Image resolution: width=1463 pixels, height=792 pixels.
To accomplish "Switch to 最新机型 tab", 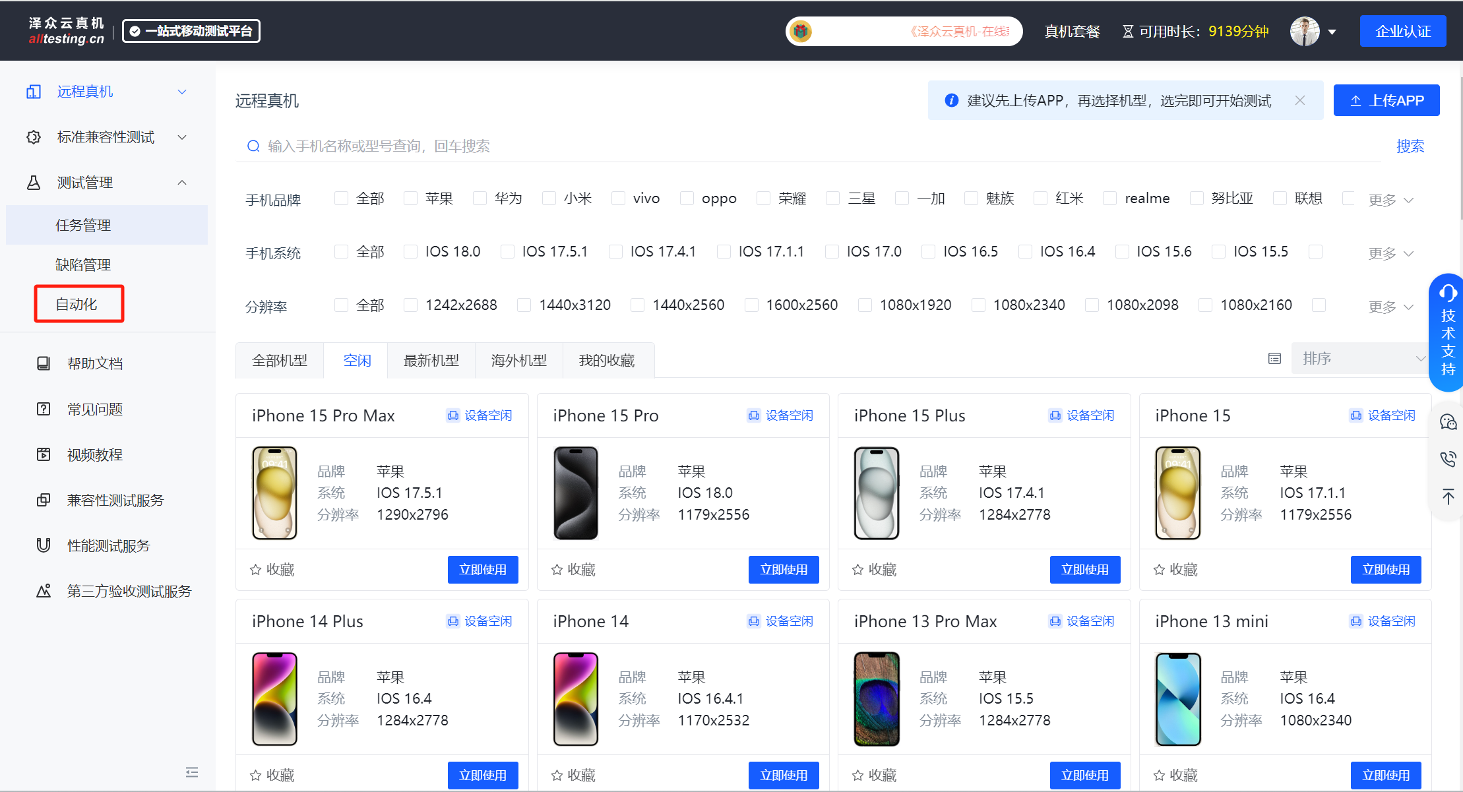I will click(x=431, y=361).
